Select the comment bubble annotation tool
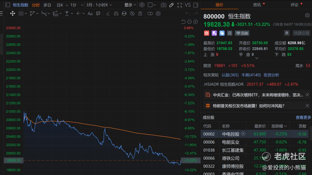This screenshot has width=312, height=175. coord(98,14)
